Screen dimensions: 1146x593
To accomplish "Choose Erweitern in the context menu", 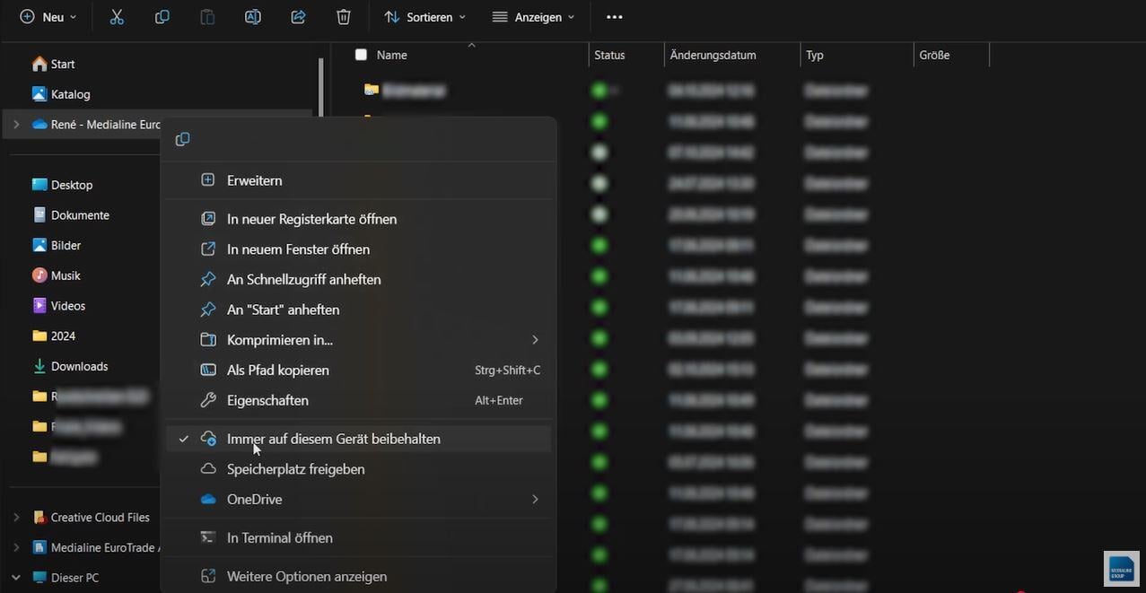I will pos(359,180).
